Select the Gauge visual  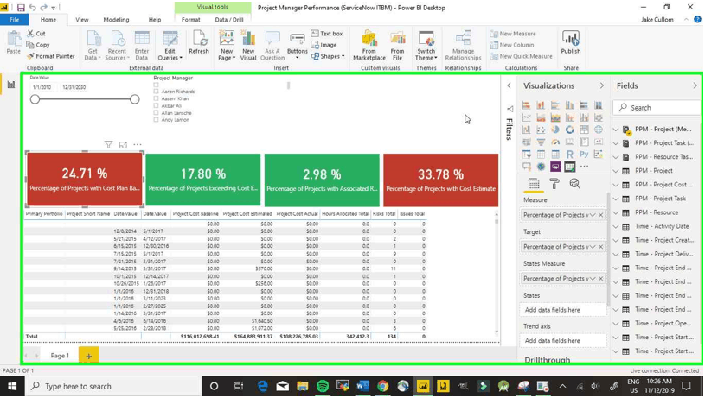tap(555, 142)
